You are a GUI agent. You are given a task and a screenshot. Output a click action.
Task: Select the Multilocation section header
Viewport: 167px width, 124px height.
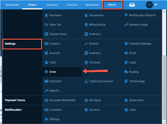coord(13,110)
